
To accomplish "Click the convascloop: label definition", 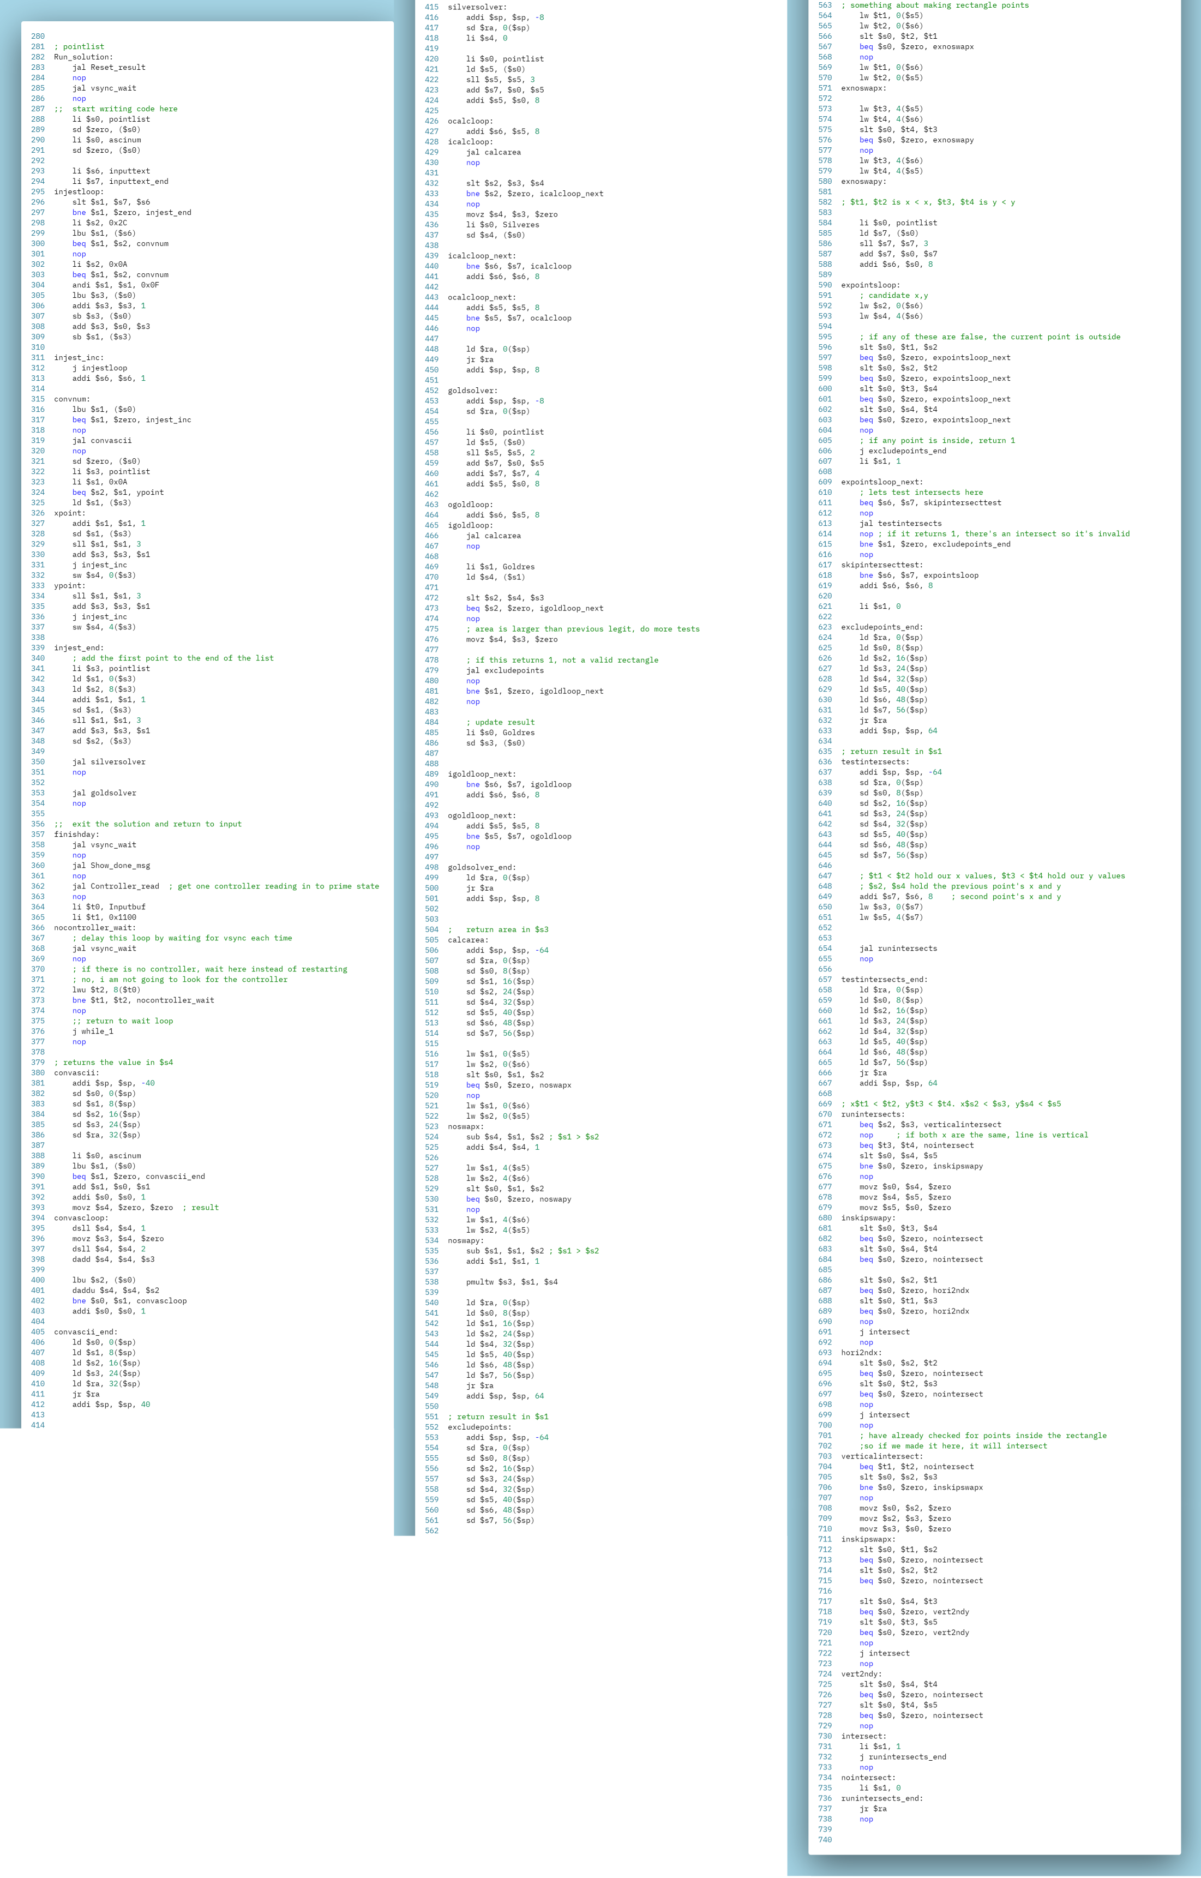I will (80, 1218).
